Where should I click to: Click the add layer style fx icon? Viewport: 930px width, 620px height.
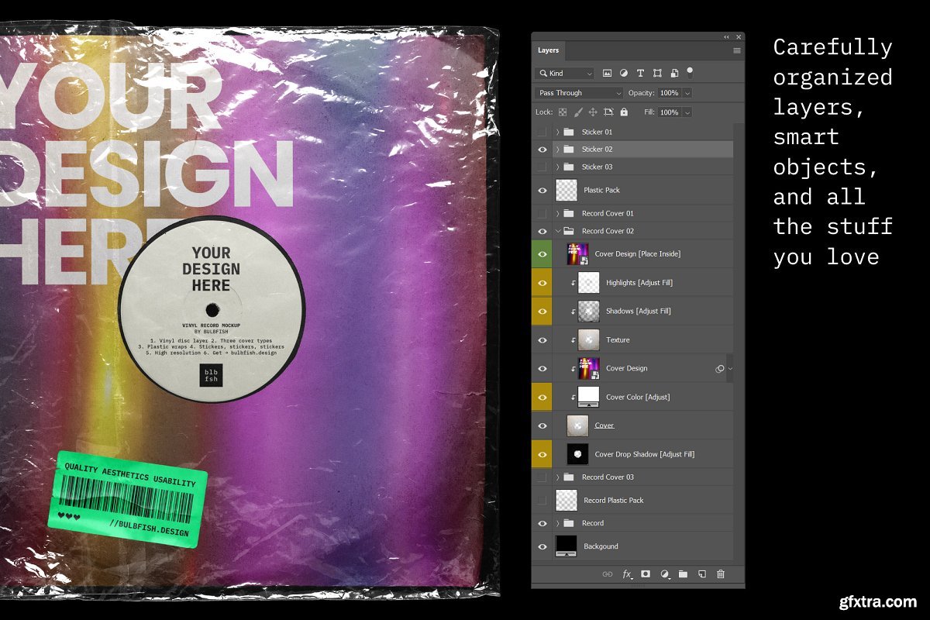(x=627, y=574)
